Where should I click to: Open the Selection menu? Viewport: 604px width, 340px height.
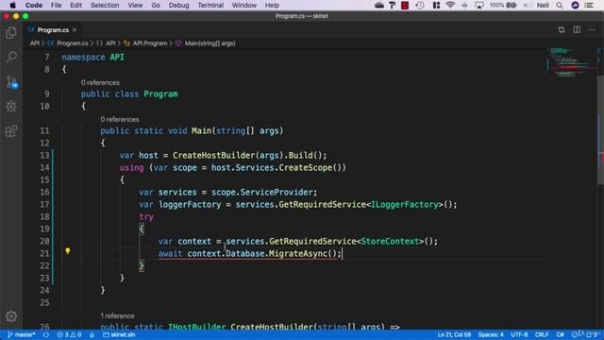(105, 6)
